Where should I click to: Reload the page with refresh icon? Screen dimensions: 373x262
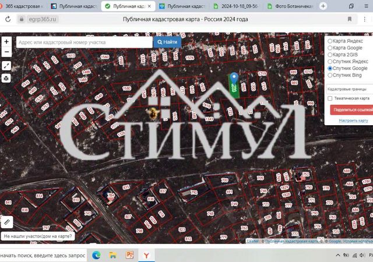8,19
